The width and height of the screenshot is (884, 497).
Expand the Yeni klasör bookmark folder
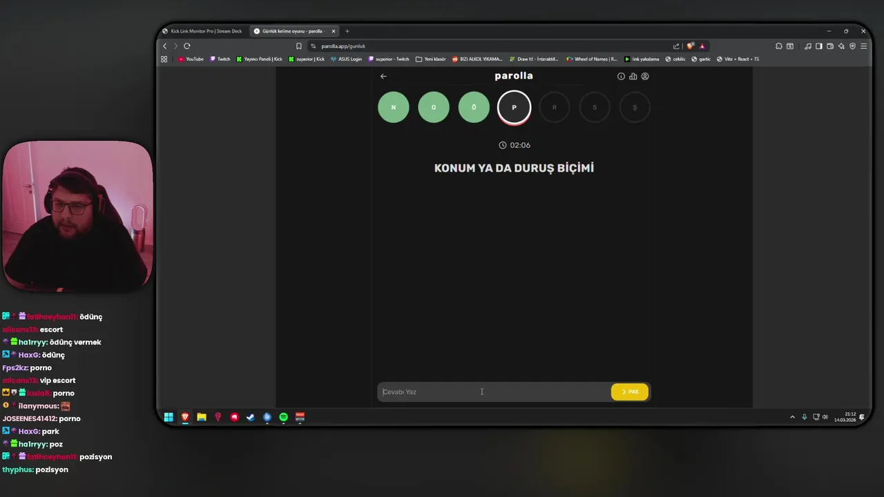[x=431, y=59]
